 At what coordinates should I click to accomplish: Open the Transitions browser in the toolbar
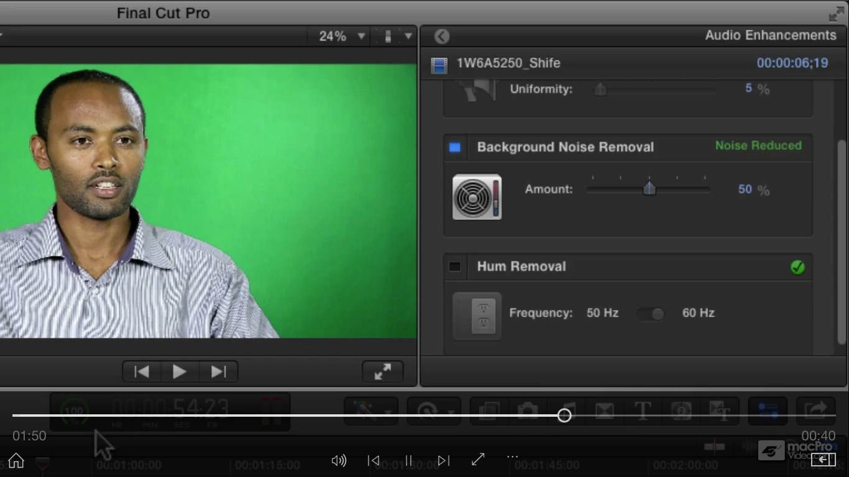pyautogui.click(x=604, y=411)
